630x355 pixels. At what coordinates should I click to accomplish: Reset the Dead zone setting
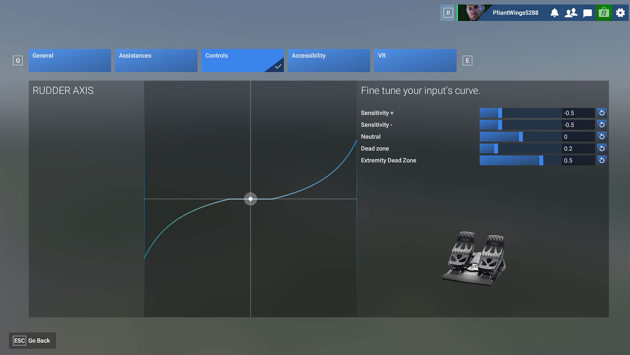601,148
